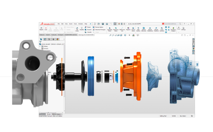Viewport: 213px width, 132px height.
Task: Open the File menu
Action: coord(59,24)
